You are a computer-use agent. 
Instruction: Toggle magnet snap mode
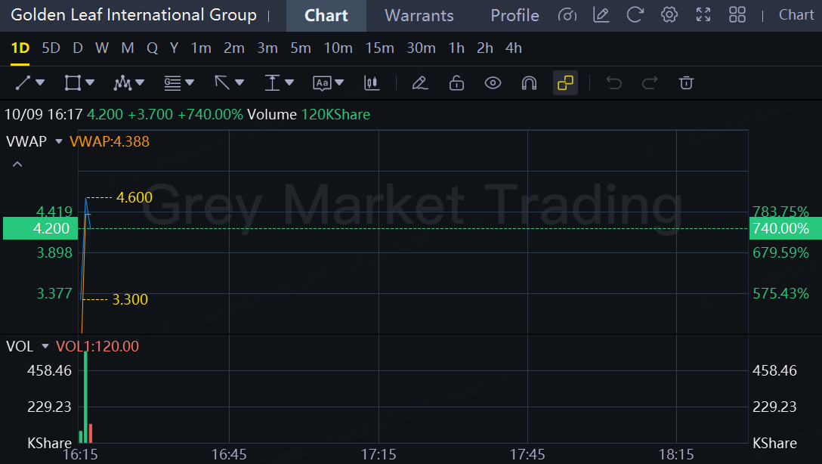click(x=529, y=83)
